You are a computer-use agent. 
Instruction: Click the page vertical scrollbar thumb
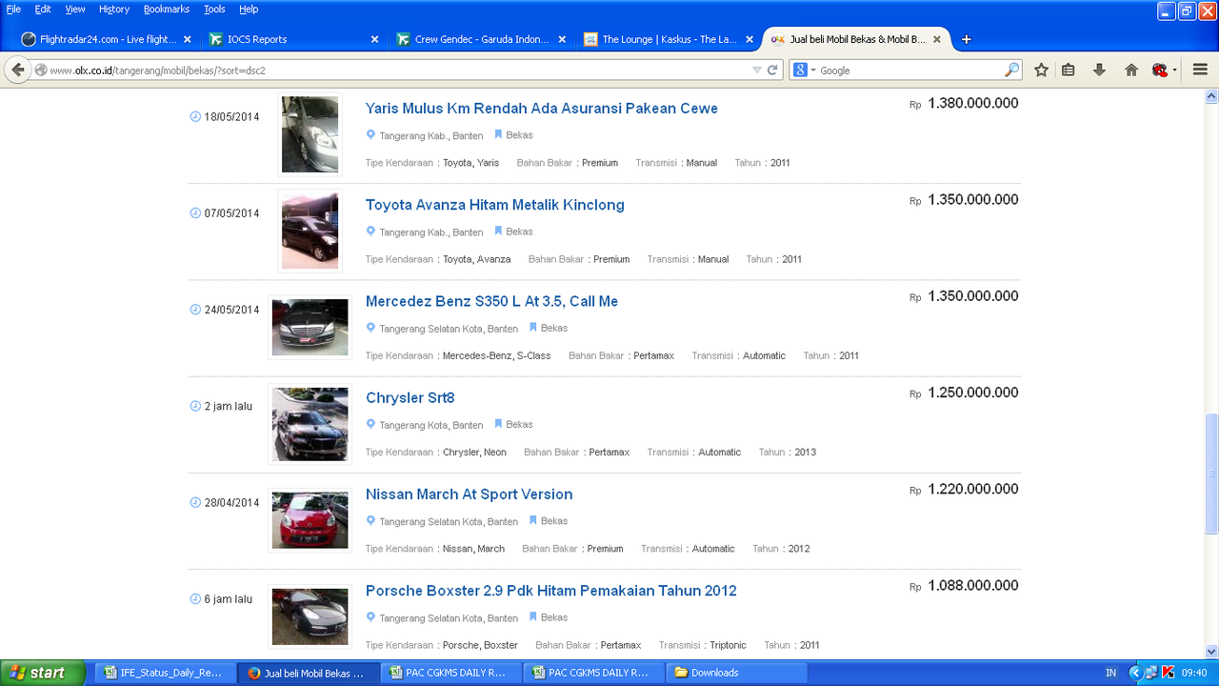(x=1211, y=474)
